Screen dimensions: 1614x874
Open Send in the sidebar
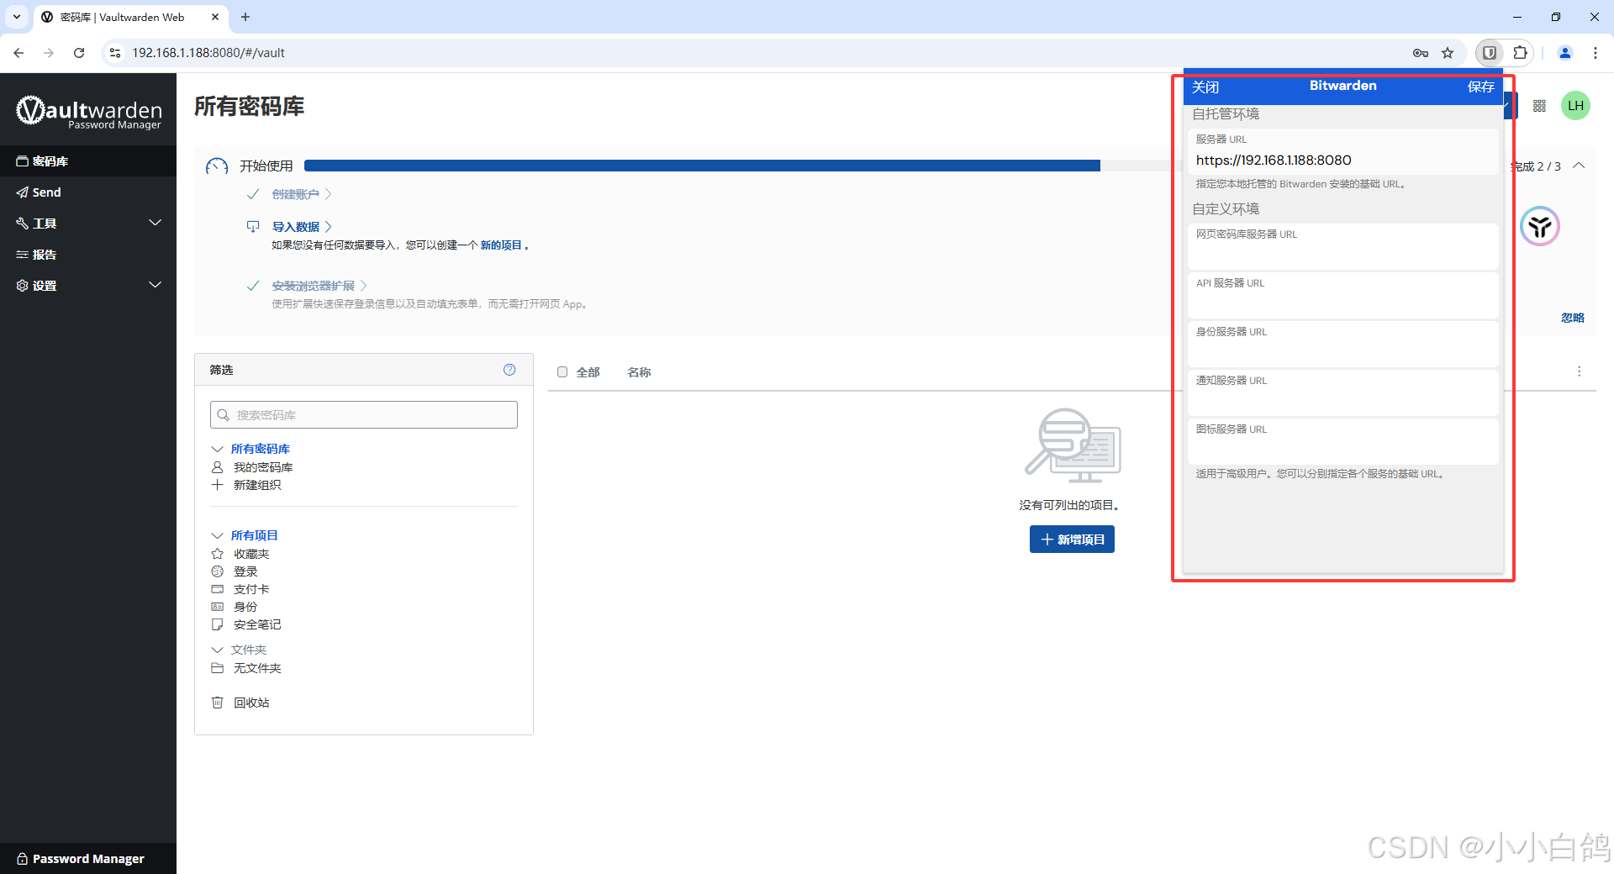(x=47, y=192)
